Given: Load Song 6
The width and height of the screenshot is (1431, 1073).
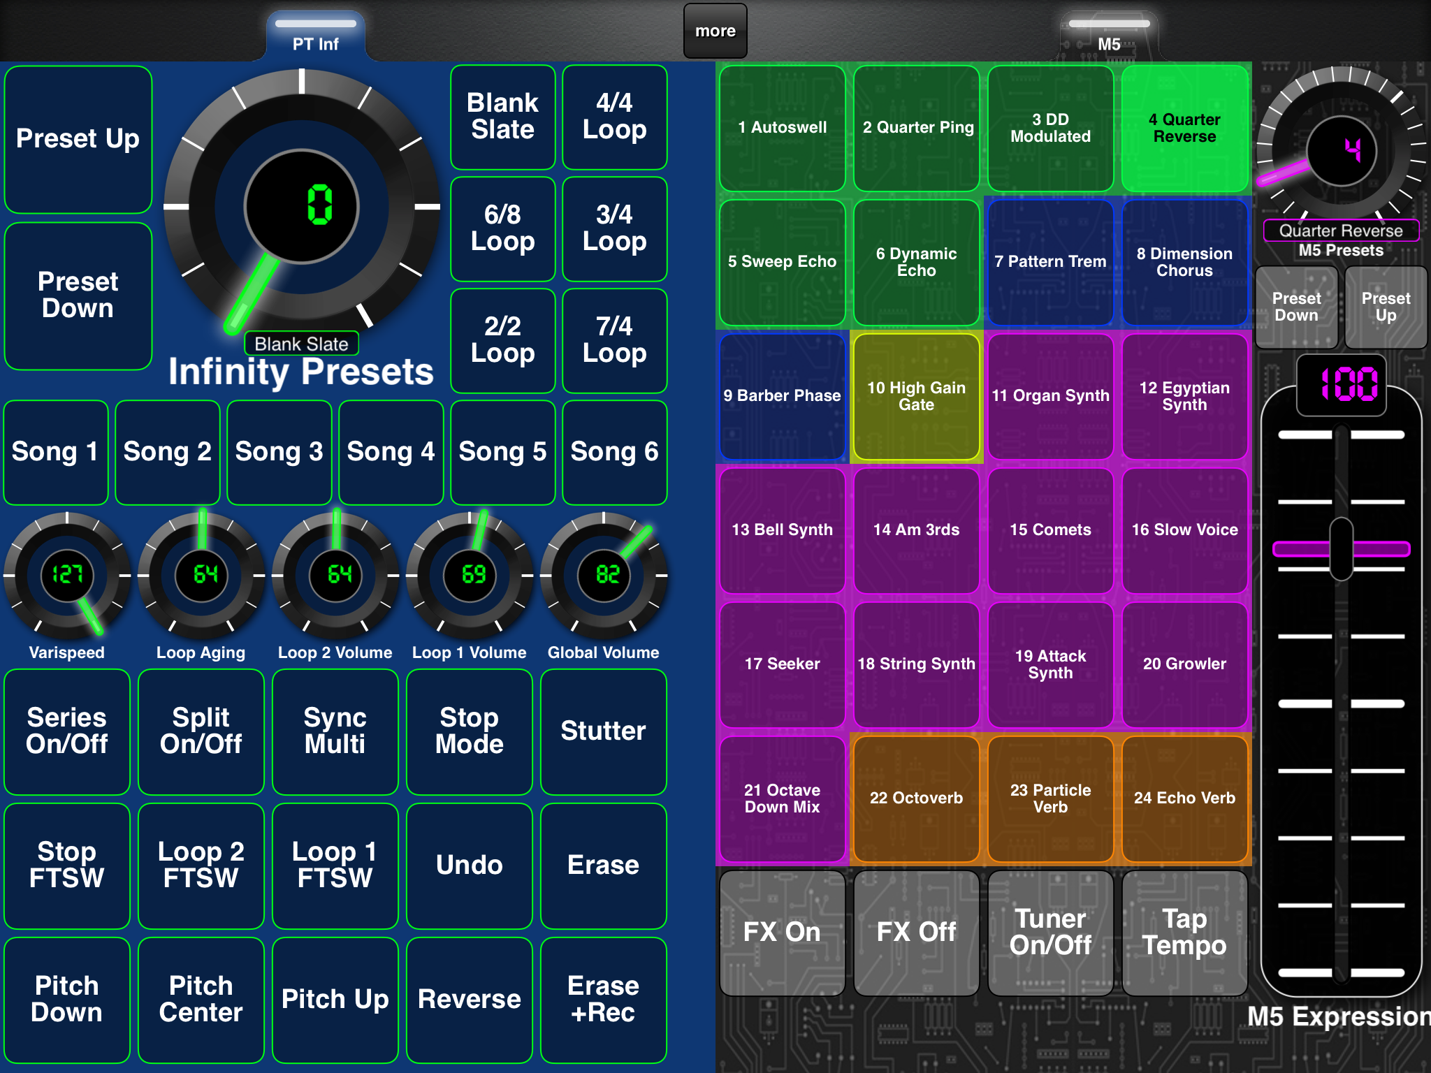Looking at the screenshot, I should (615, 452).
